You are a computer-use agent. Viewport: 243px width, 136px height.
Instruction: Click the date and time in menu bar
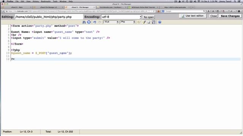coord(209,2)
